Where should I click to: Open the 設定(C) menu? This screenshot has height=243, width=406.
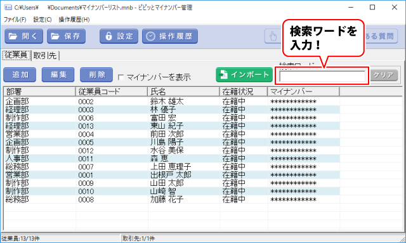pos(43,20)
